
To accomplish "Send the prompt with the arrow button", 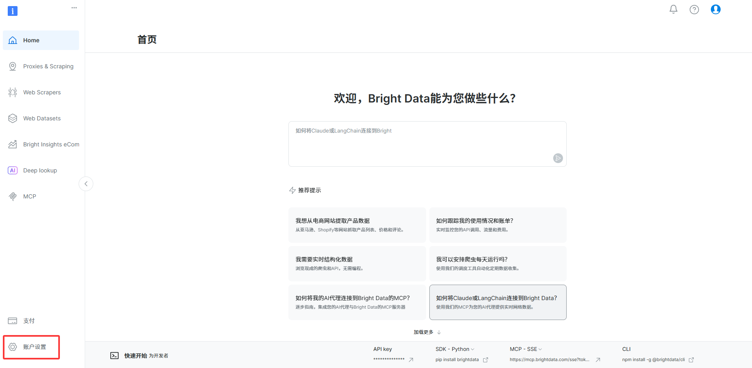I will (558, 158).
